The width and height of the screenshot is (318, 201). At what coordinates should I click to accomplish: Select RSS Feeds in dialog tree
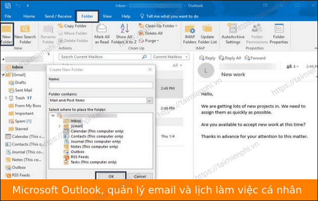pyautogui.click(x=76, y=157)
